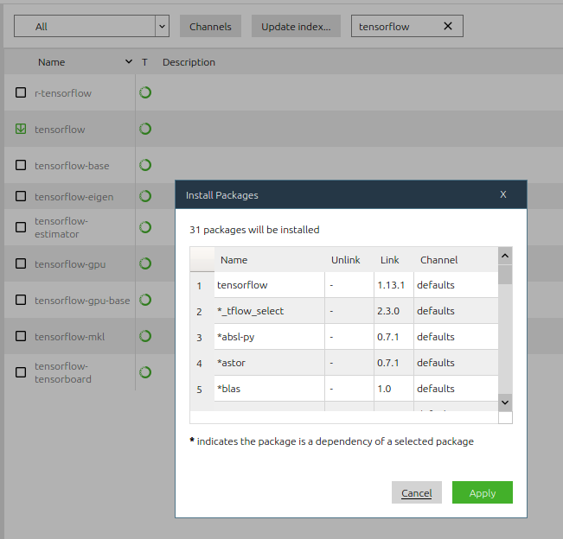Click the scroll down arrow in dialog table

(505, 403)
